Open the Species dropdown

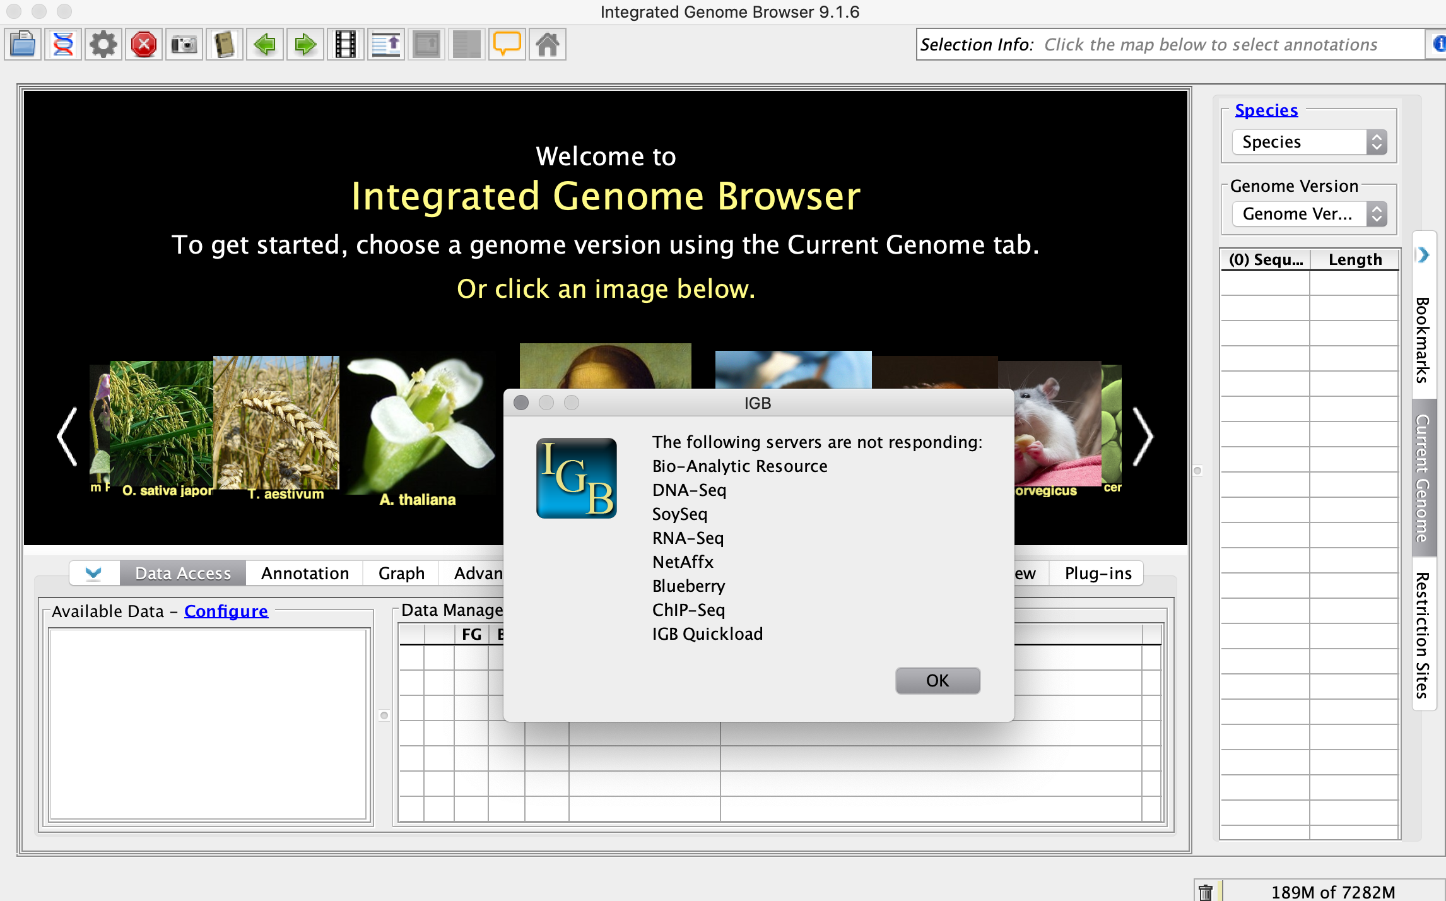tap(1310, 142)
